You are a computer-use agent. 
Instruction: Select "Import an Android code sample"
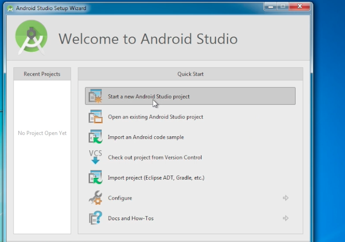(x=146, y=137)
